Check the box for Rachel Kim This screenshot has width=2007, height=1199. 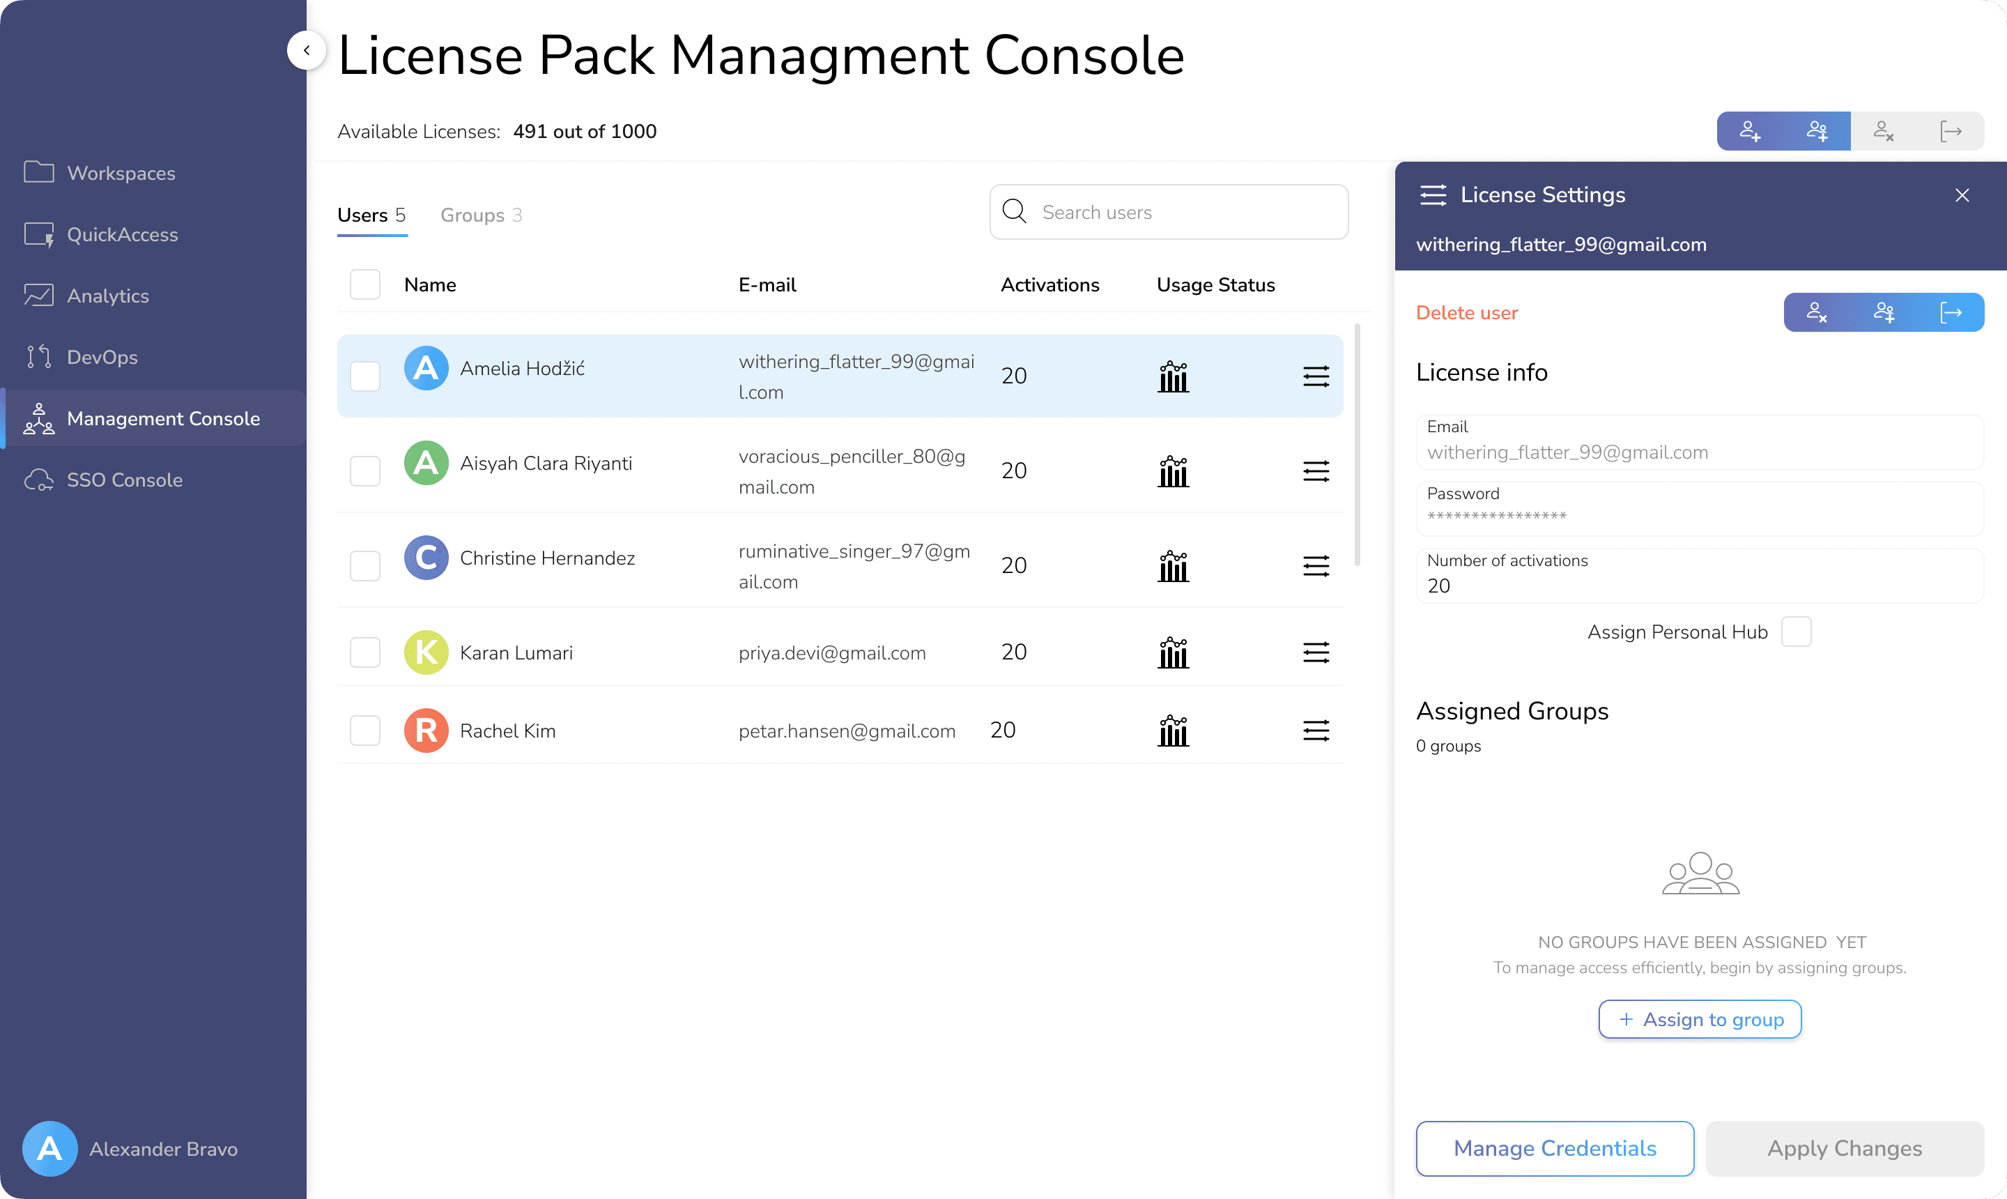point(365,731)
